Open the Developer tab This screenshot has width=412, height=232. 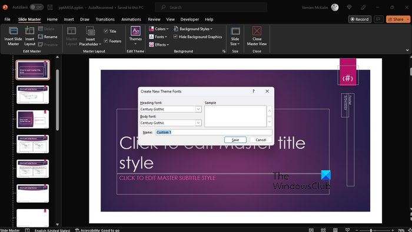point(190,19)
